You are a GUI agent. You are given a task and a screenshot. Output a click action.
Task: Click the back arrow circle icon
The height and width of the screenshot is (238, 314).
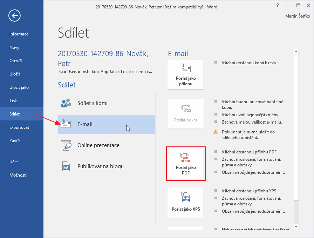pos(14,15)
